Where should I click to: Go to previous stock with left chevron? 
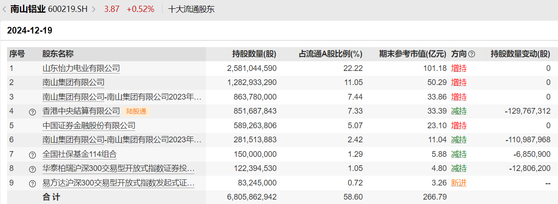4,9
